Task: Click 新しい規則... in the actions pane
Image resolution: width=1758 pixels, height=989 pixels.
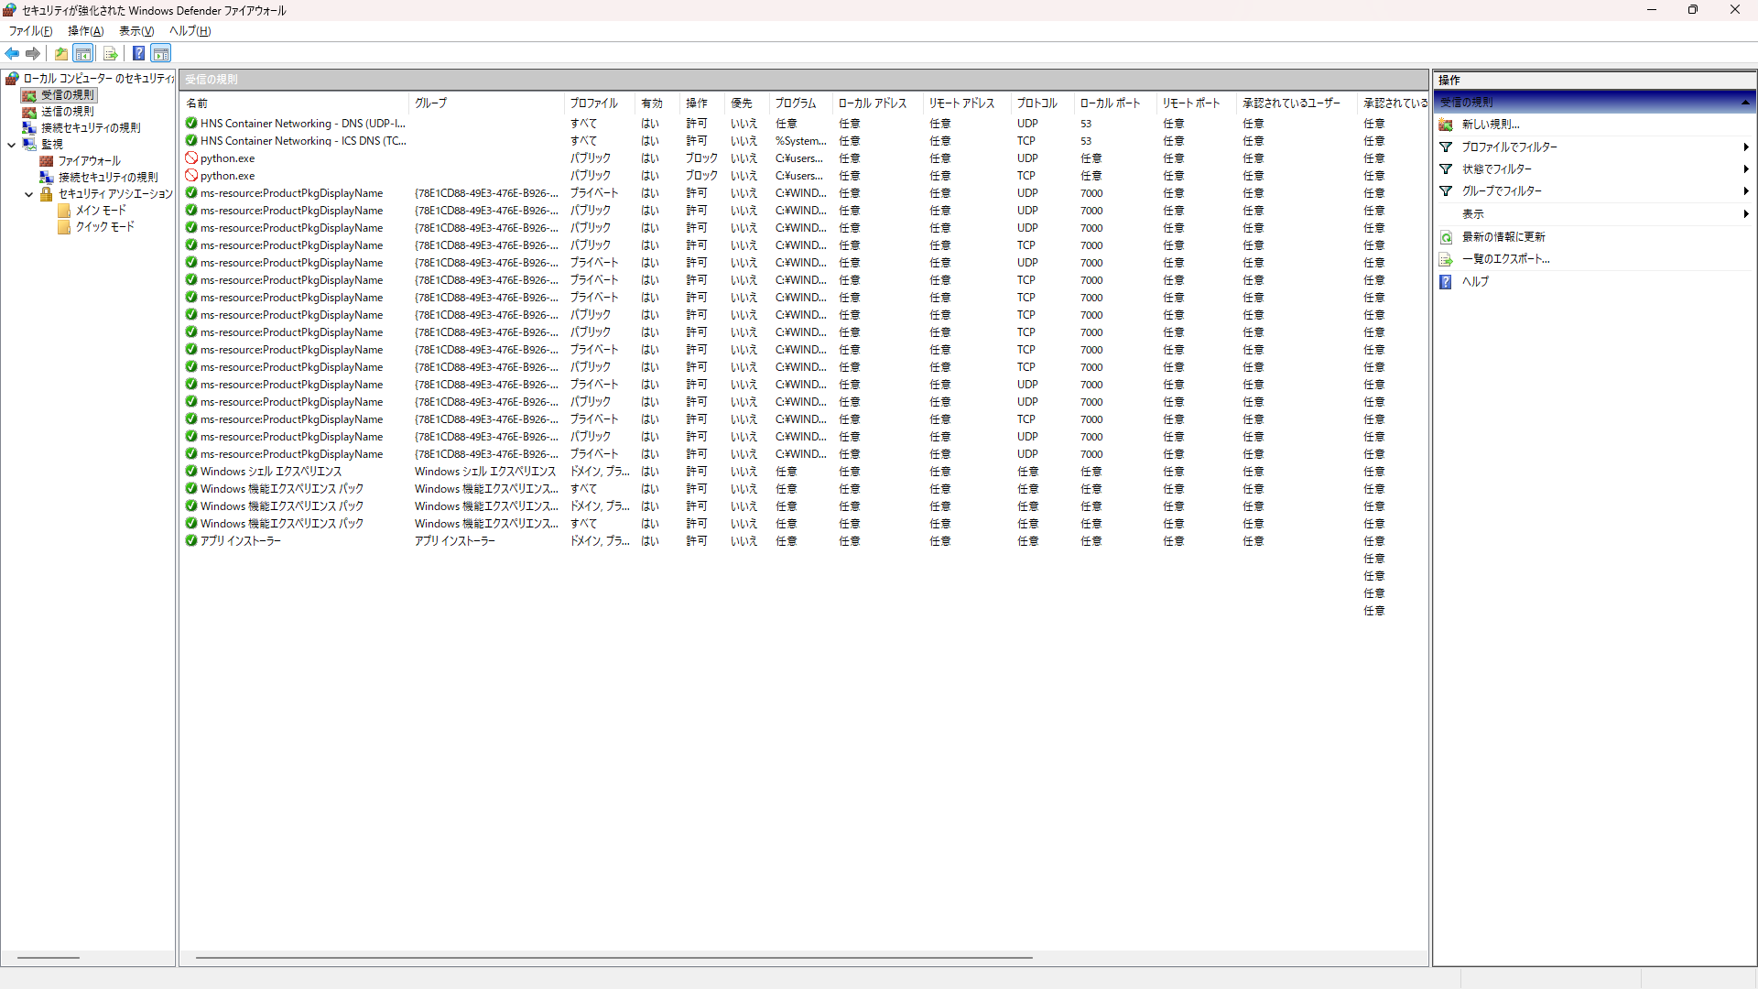Action: click(1490, 125)
